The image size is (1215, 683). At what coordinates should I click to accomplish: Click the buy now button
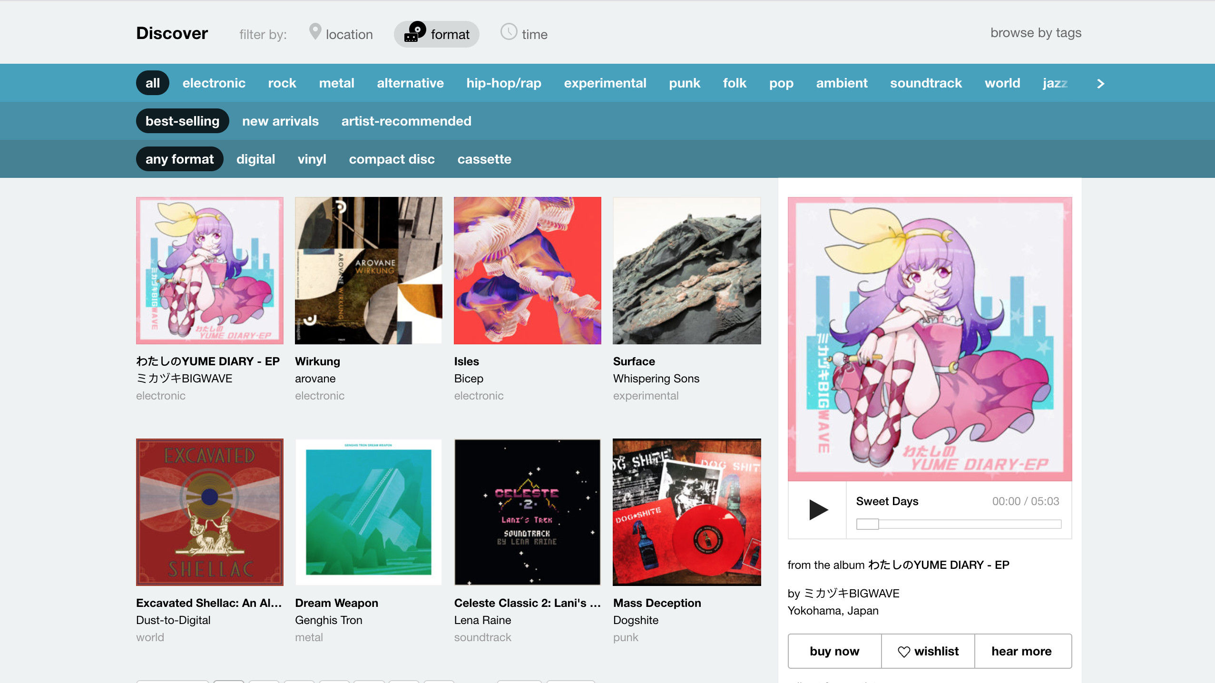coord(833,651)
